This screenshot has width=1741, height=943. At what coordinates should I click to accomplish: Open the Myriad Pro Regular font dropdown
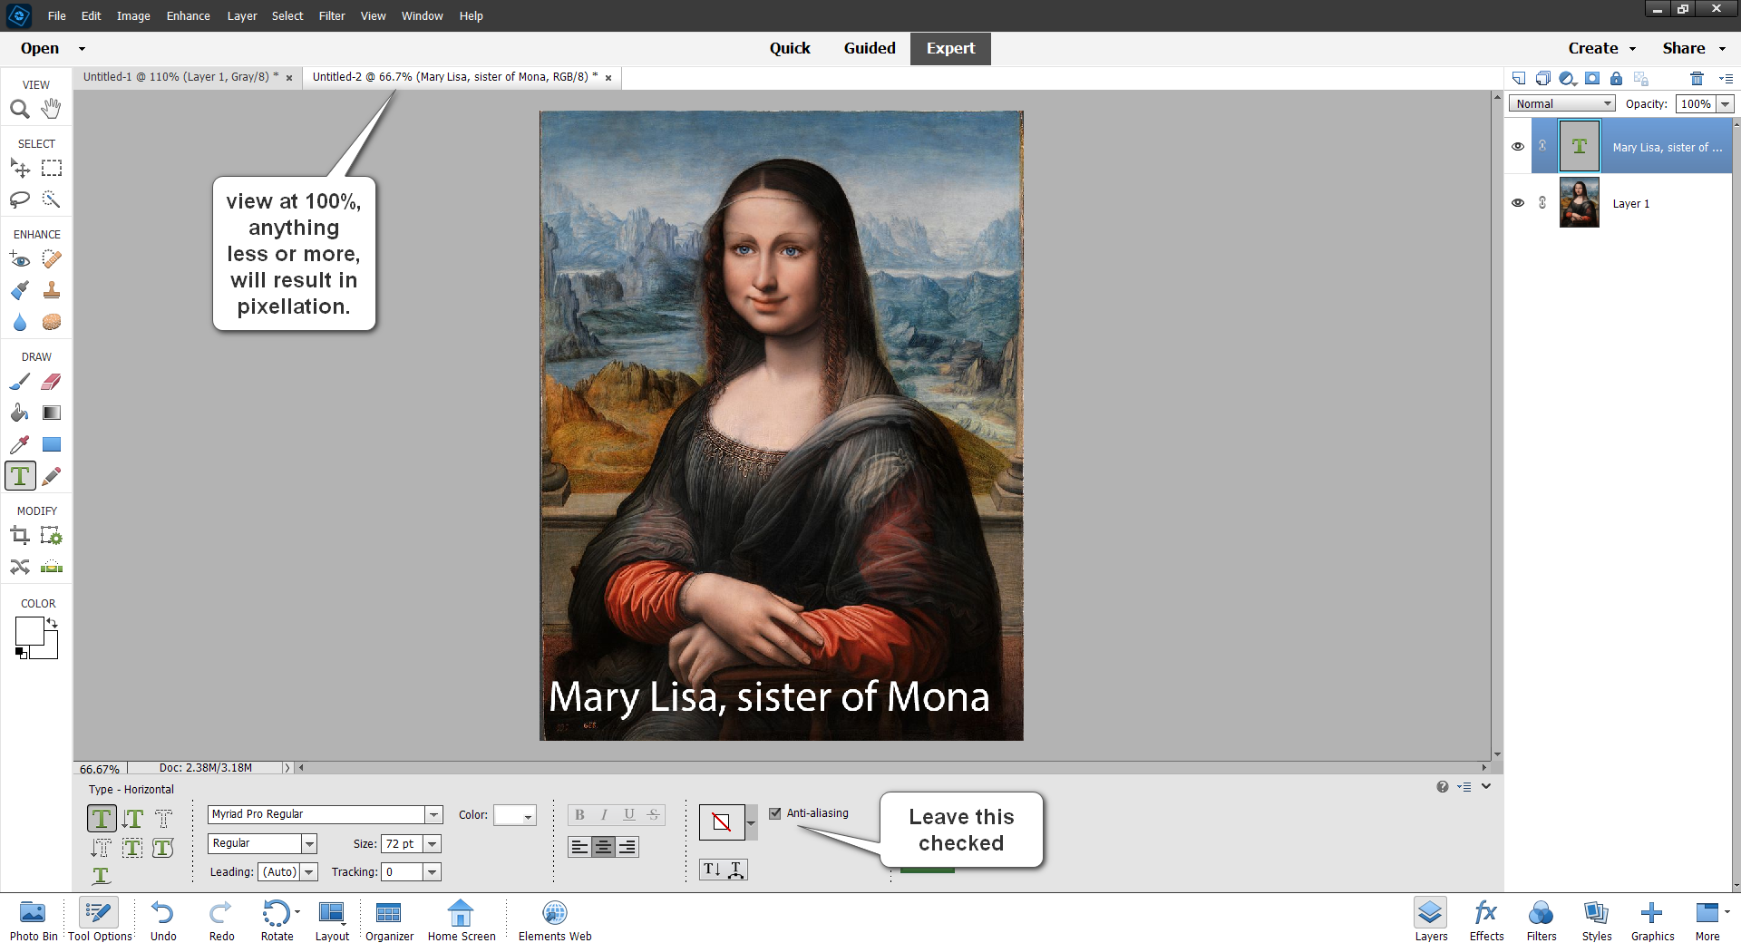(x=434, y=814)
